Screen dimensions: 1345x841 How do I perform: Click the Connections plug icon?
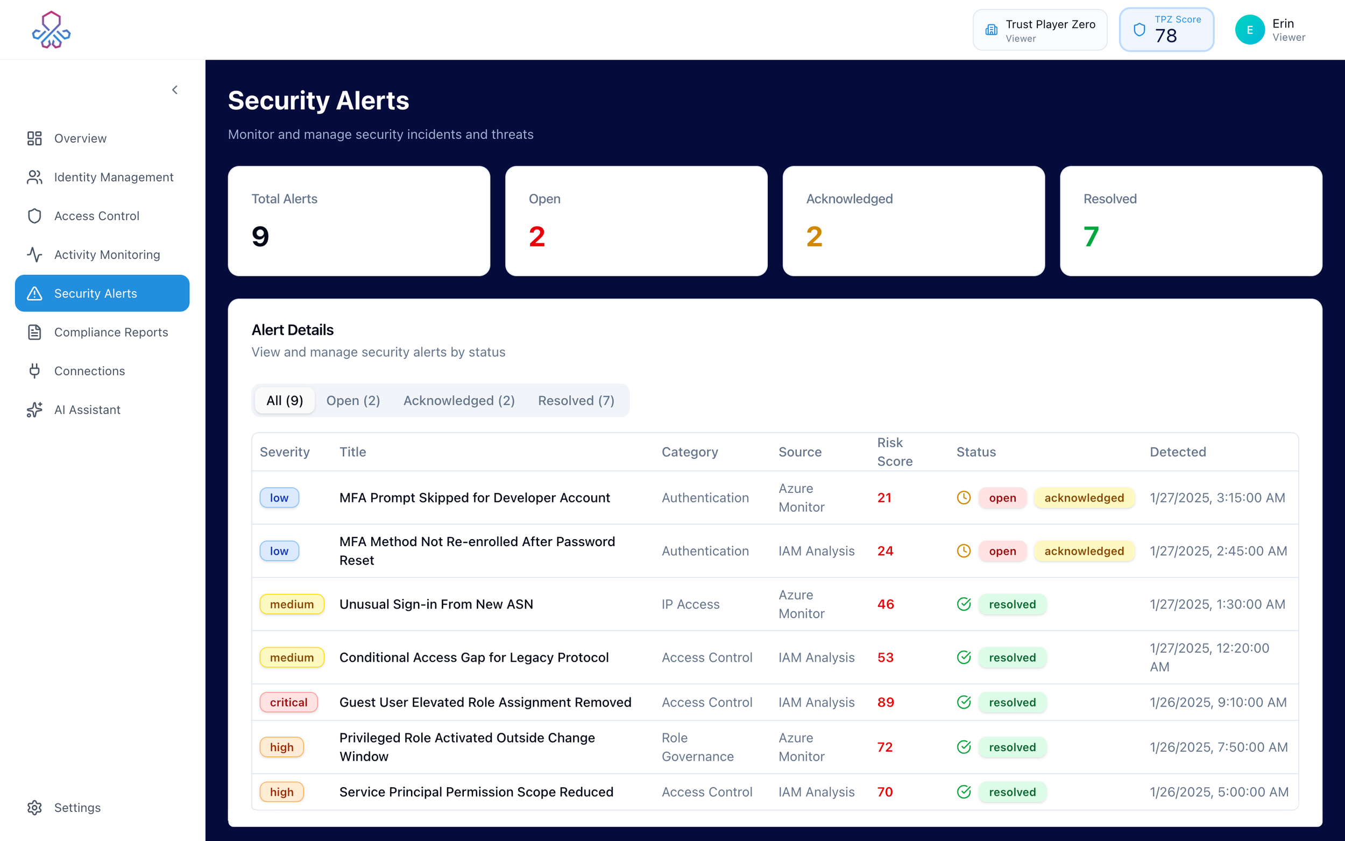(x=34, y=370)
